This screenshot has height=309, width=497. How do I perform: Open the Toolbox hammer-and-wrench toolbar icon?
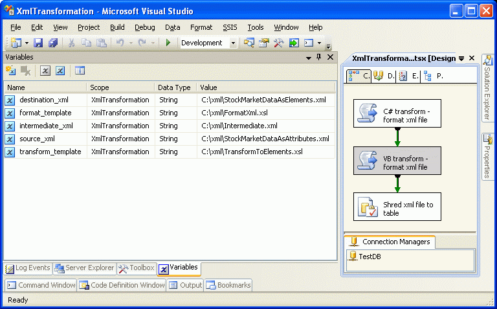[279, 43]
